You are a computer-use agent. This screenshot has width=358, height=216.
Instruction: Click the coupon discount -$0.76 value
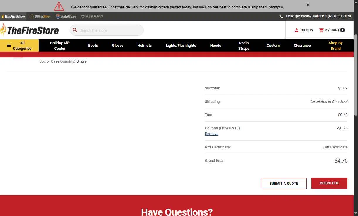click(x=342, y=128)
